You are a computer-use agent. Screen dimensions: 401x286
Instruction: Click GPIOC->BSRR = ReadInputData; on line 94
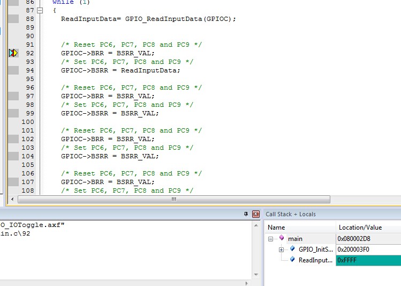click(x=120, y=70)
